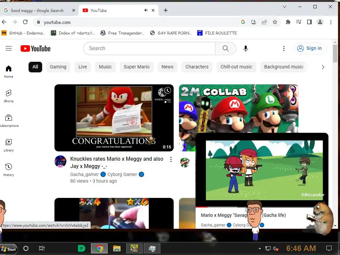Open the Chrome profile avatar
The image size is (340, 255).
[320, 22]
